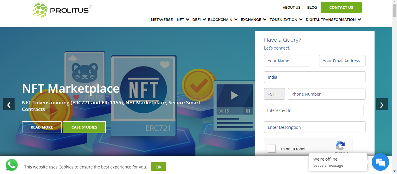Image resolution: width=397 pixels, height=174 pixels.
Task: Open the live chat bubble icon
Action: point(380,162)
